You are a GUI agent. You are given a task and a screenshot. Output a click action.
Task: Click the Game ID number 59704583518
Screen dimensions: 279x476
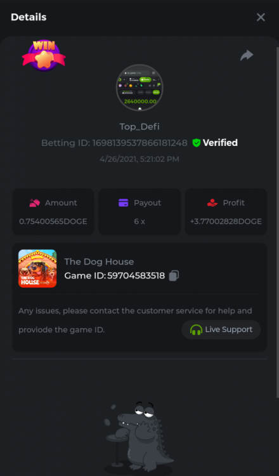136,275
